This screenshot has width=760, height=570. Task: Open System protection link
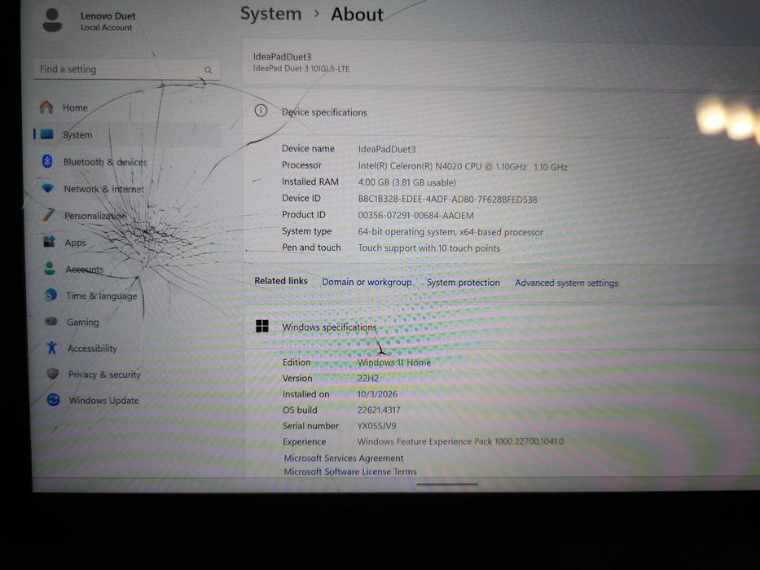[463, 282]
